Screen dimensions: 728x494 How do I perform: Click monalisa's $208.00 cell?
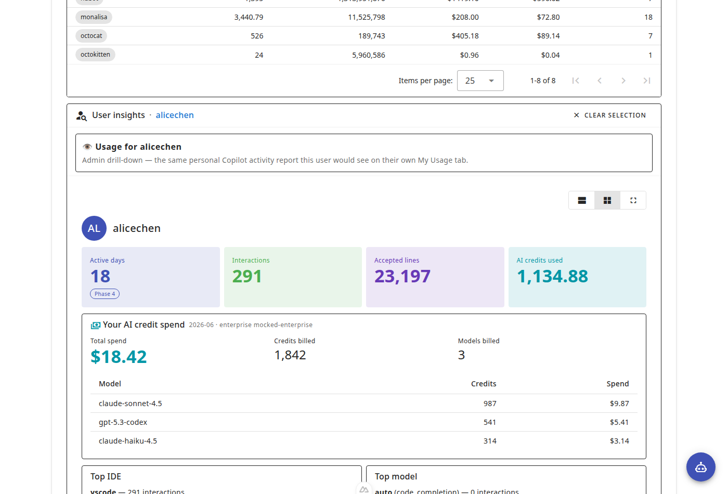(x=465, y=17)
